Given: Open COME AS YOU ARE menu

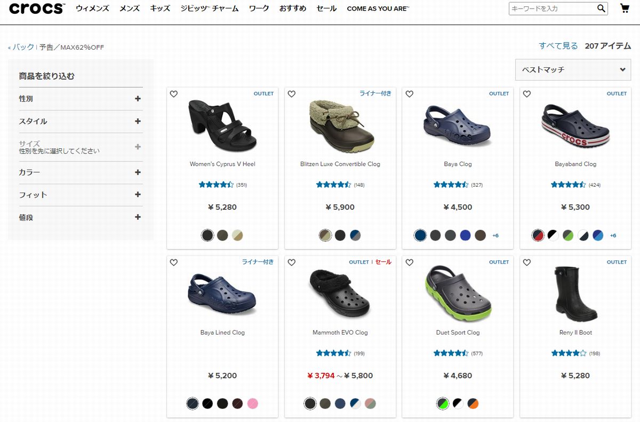Looking at the screenshot, I should [x=378, y=9].
